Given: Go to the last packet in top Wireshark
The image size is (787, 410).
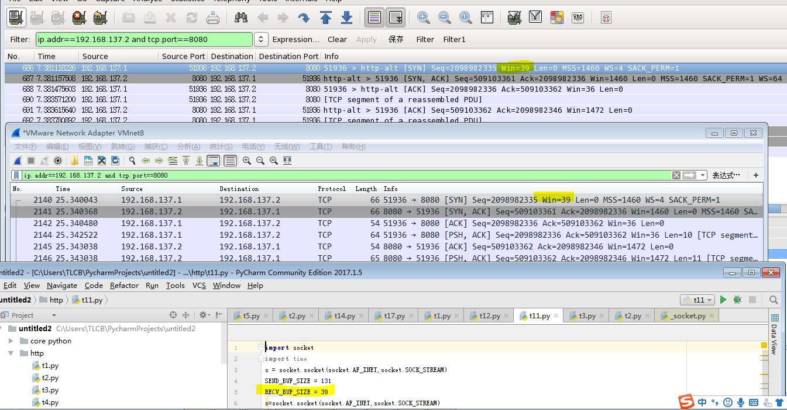Looking at the screenshot, I should pos(346,18).
